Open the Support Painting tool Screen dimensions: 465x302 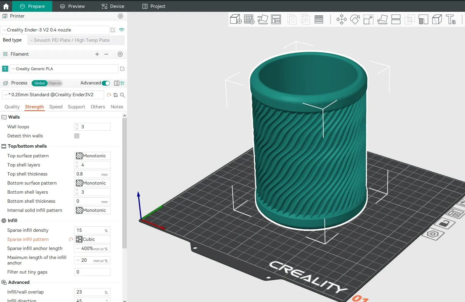(423, 19)
